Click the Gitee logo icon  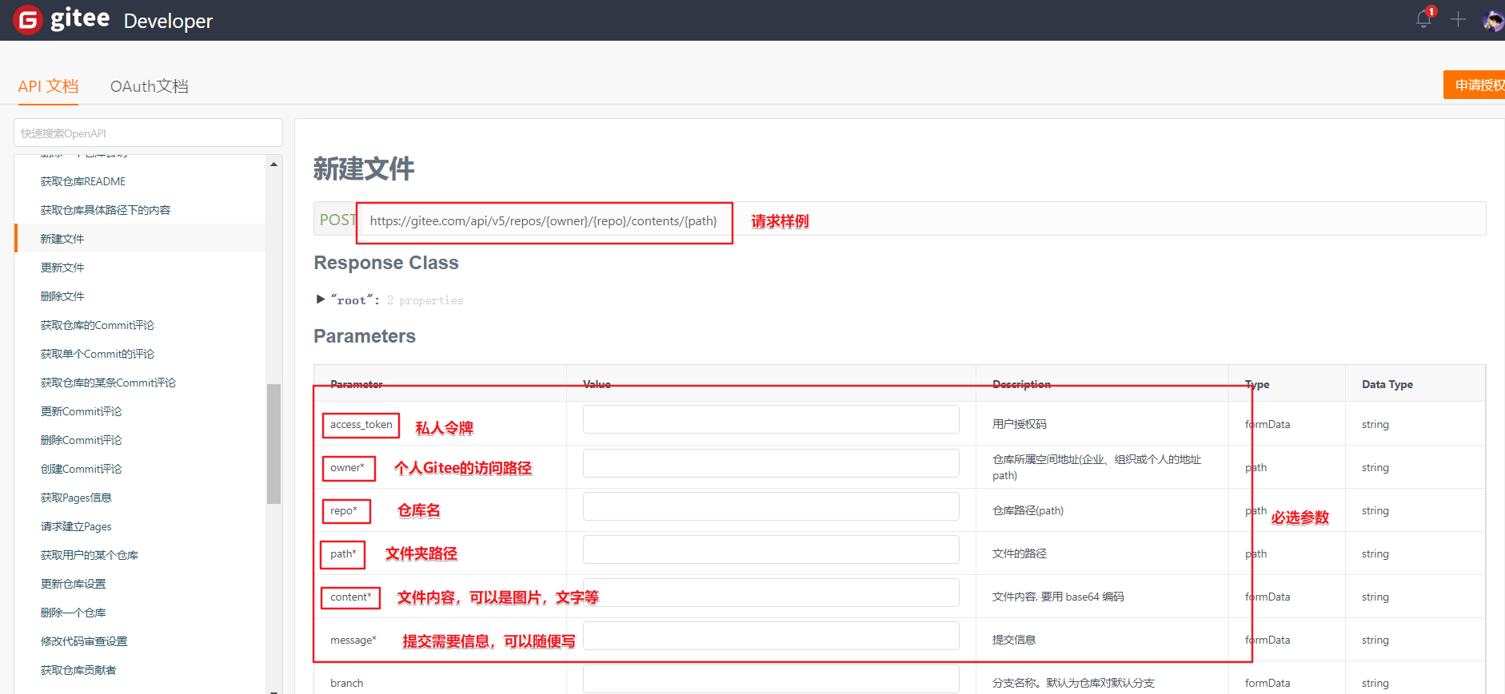(x=28, y=20)
